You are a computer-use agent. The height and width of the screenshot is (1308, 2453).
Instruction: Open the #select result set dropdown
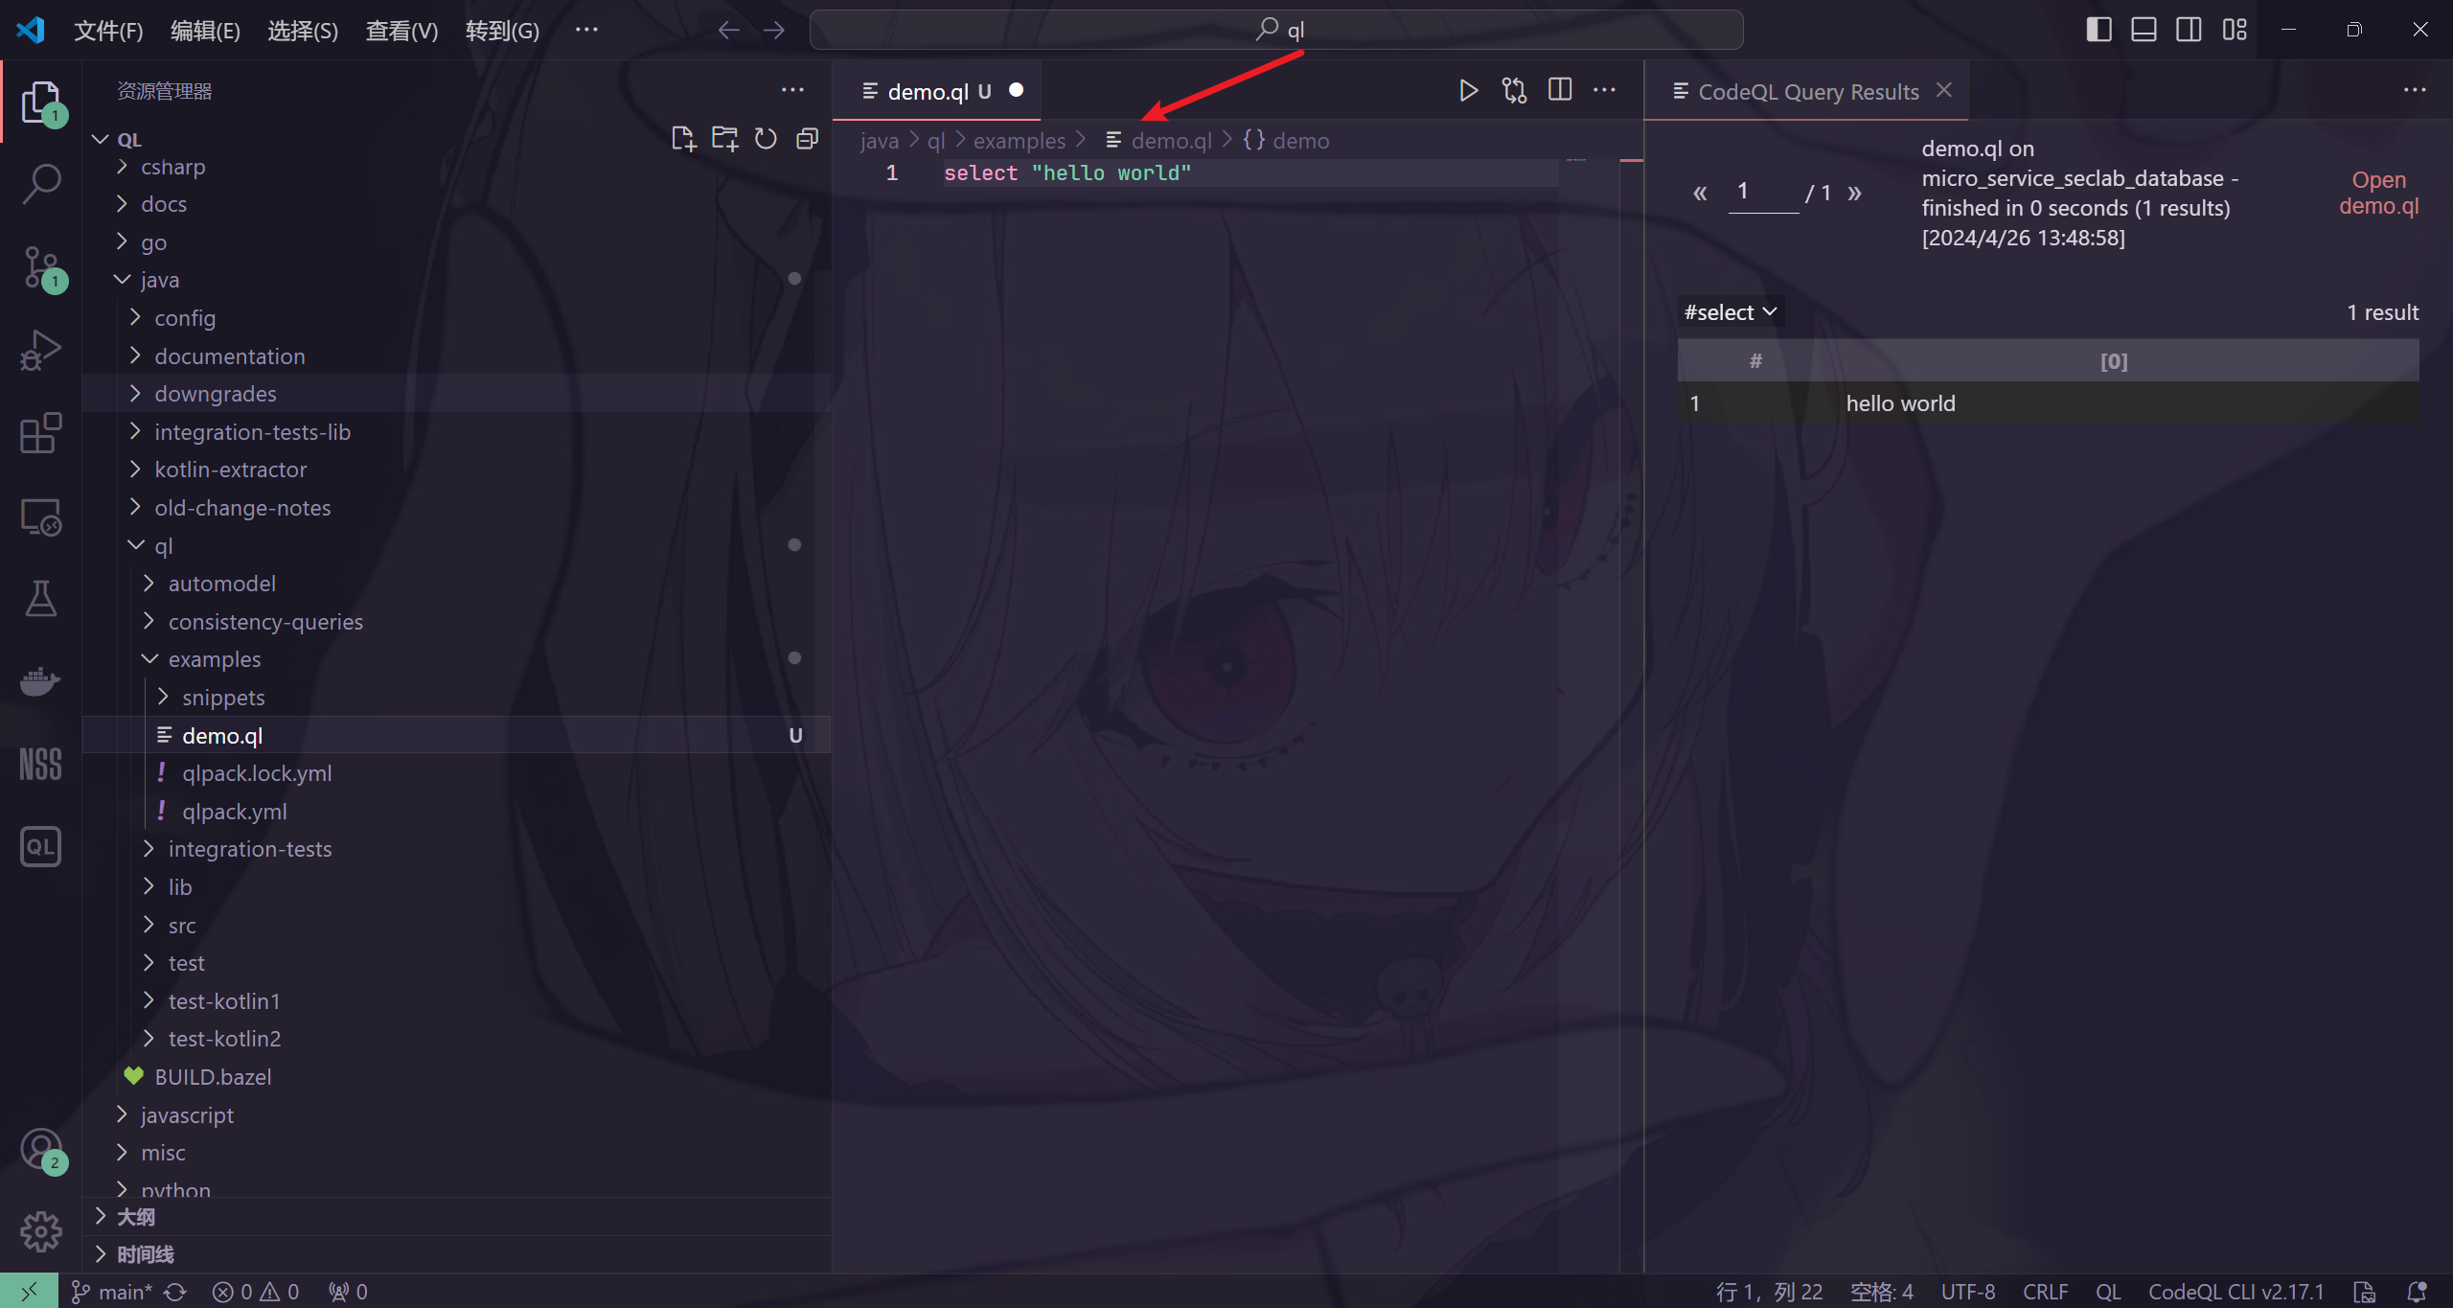[1731, 312]
